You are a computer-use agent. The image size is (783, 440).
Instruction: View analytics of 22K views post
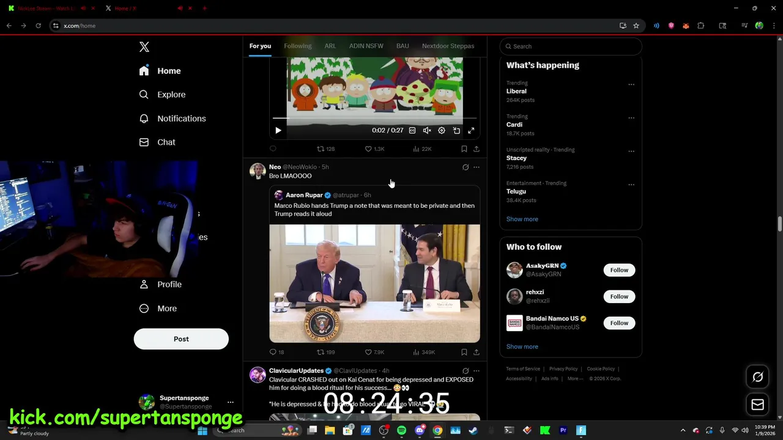point(422,148)
